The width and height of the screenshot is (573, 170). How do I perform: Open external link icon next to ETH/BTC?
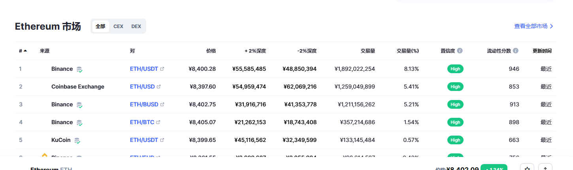158,122
